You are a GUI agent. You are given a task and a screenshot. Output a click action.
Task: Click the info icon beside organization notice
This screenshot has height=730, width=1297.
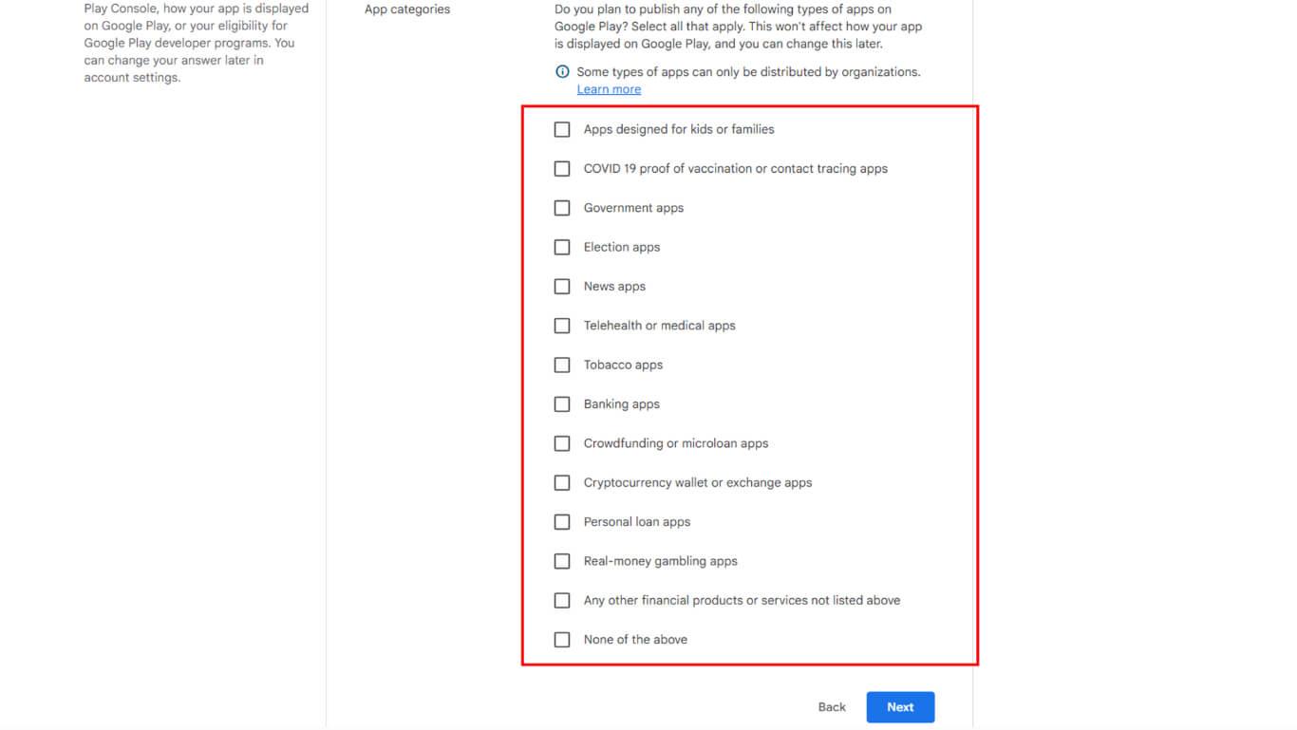pos(562,72)
